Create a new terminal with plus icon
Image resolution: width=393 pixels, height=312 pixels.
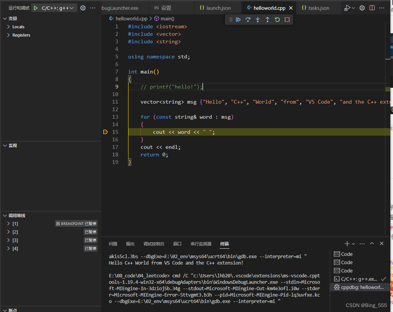pyautogui.click(x=347, y=243)
